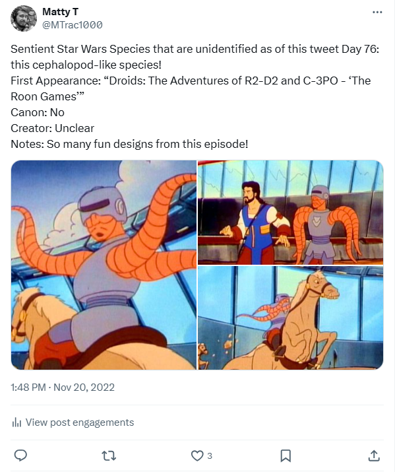Click the repost arrows icon
Image resolution: width=395 pixels, height=472 pixels.
point(109,455)
